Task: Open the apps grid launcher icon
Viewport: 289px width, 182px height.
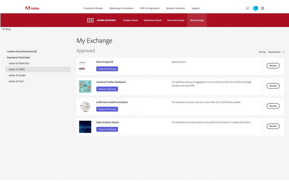Action: [x=263, y=8]
